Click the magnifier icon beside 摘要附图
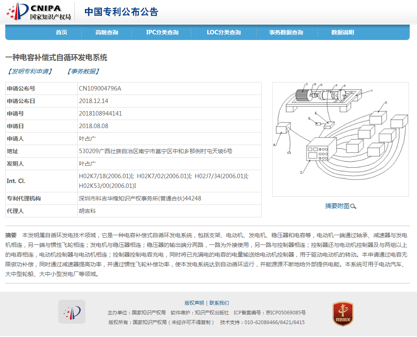Screen dimensions: 417x337 pos(354,206)
